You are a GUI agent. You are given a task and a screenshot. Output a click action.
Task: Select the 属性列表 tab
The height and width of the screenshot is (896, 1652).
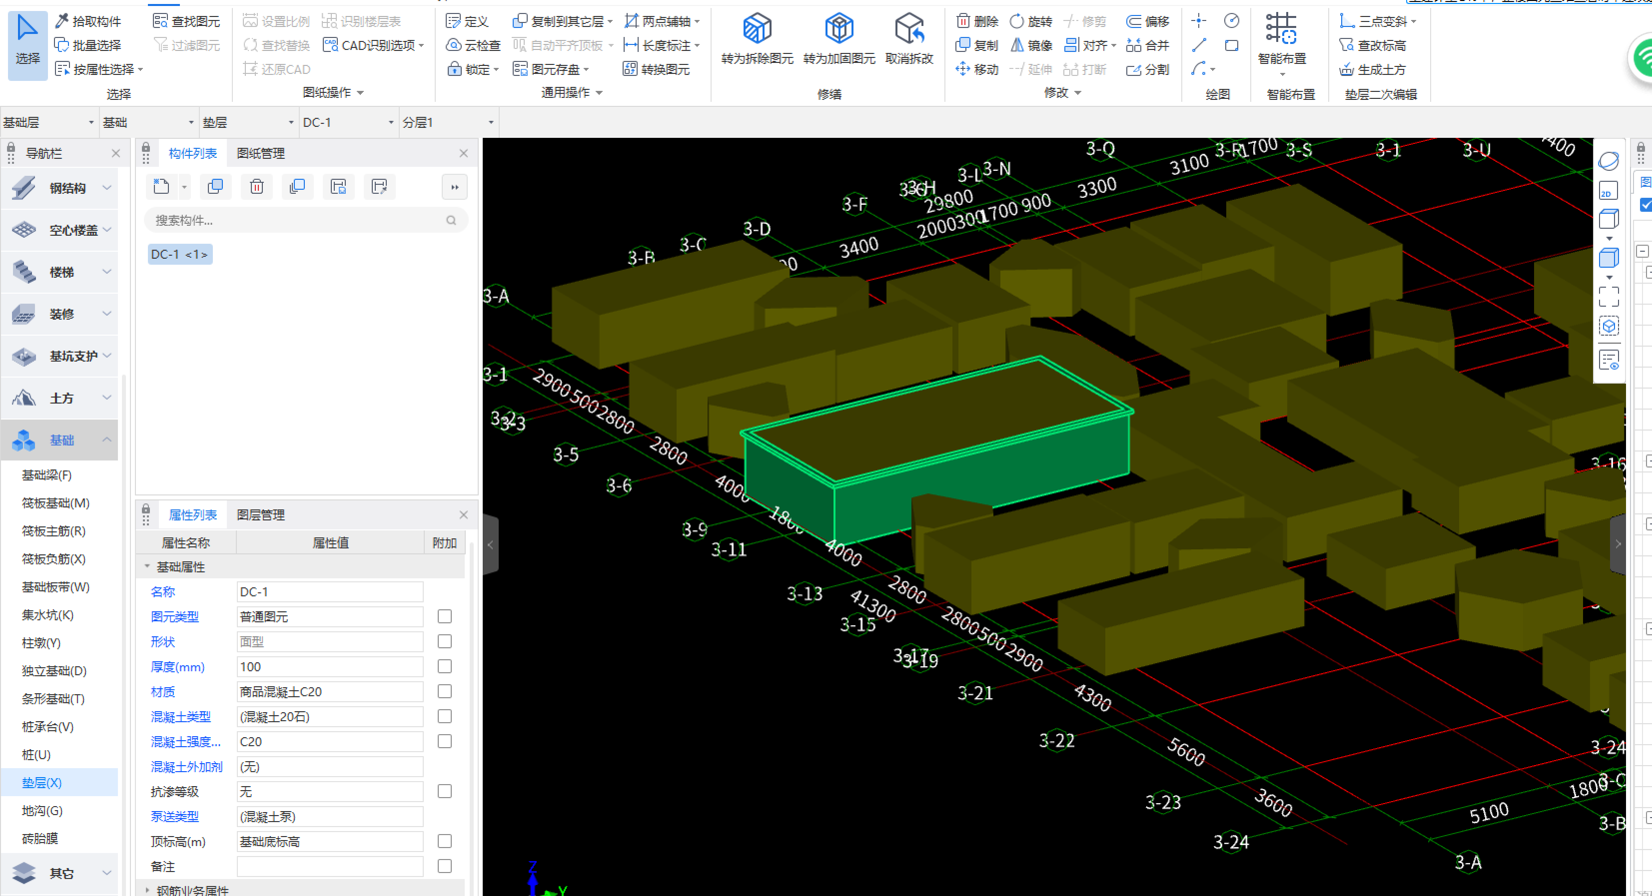pyautogui.click(x=192, y=514)
